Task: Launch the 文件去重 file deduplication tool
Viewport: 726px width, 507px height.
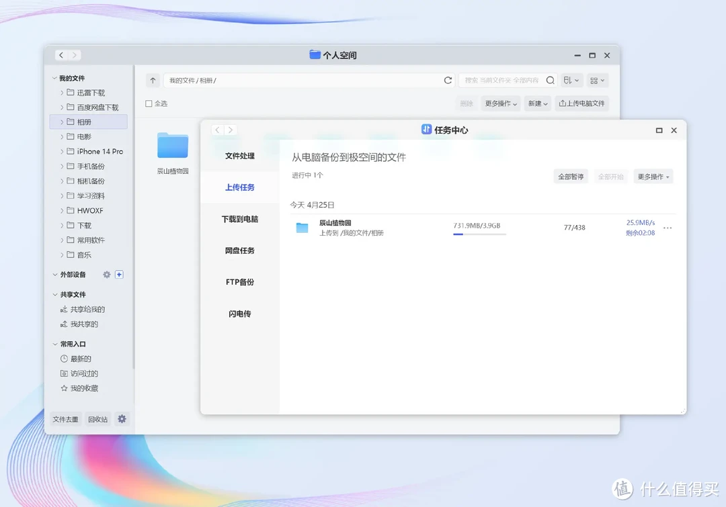Action: 65,418
